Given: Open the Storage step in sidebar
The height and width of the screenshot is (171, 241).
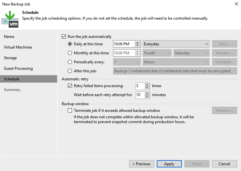Looking at the screenshot, I should (10, 58).
